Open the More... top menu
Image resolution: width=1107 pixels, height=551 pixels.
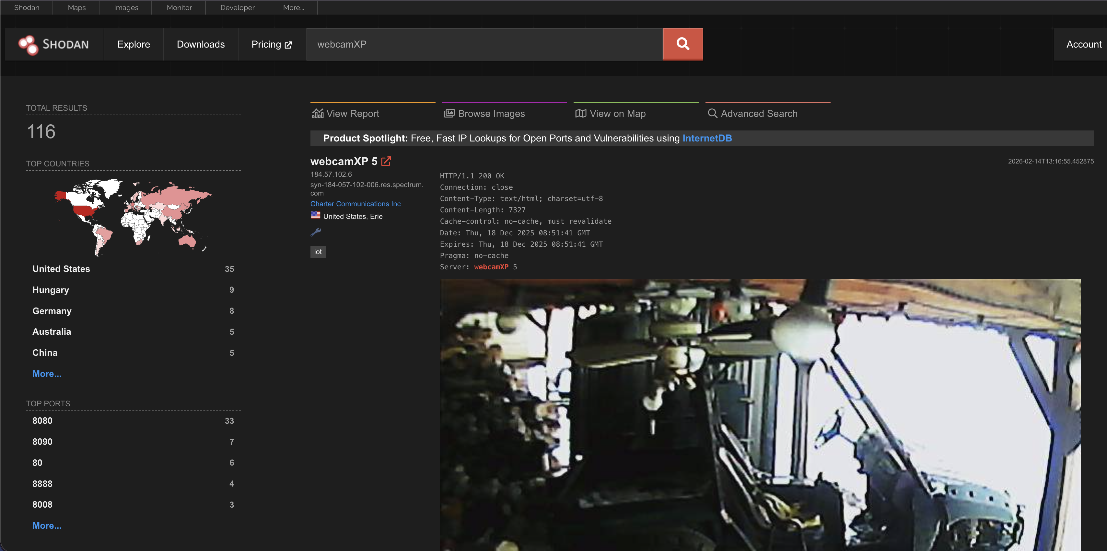(x=293, y=7)
